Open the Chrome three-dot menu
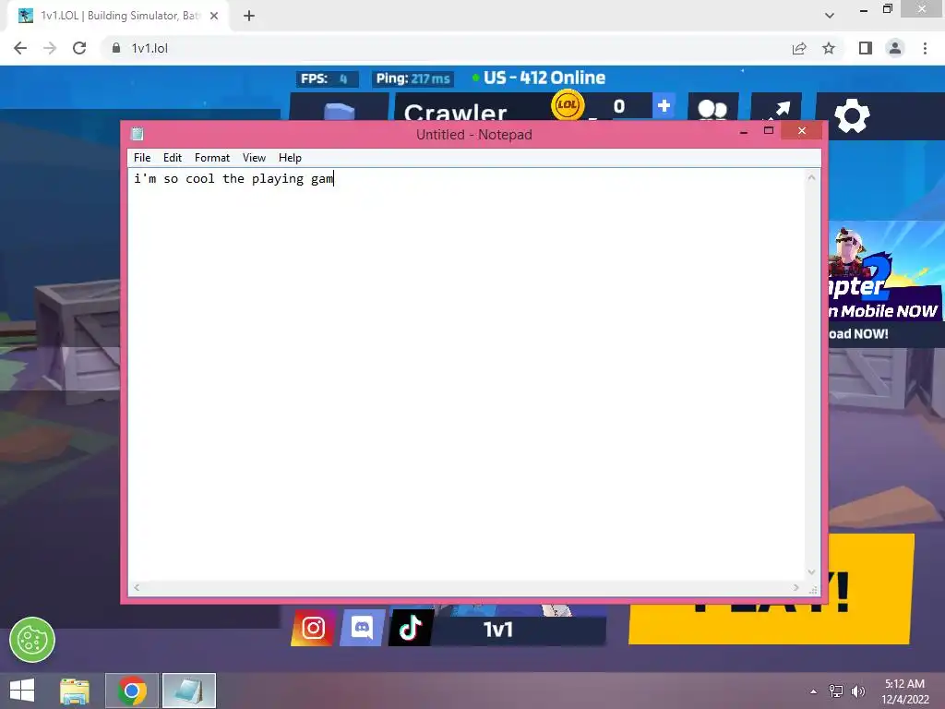Image resolution: width=945 pixels, height=709 pixels. point(925,48)
